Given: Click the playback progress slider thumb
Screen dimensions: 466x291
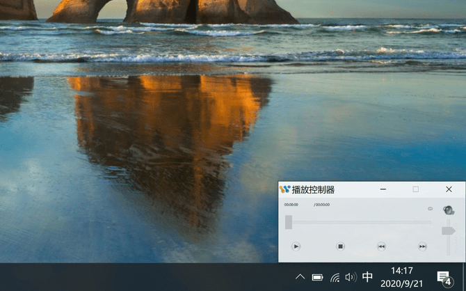Looking at the screenshot, I should click(289, 222).
